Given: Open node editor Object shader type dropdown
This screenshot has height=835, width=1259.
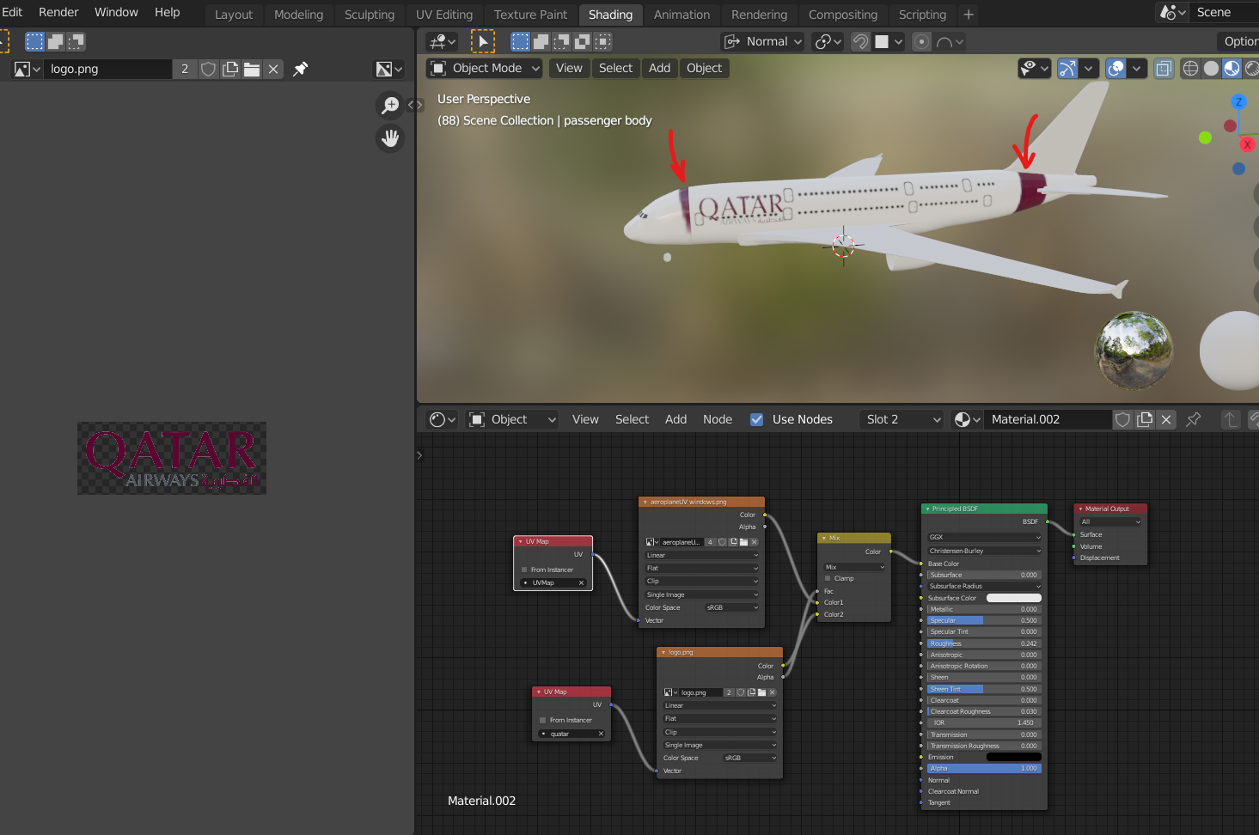Looking at the screenshot, I should [512, 419].
